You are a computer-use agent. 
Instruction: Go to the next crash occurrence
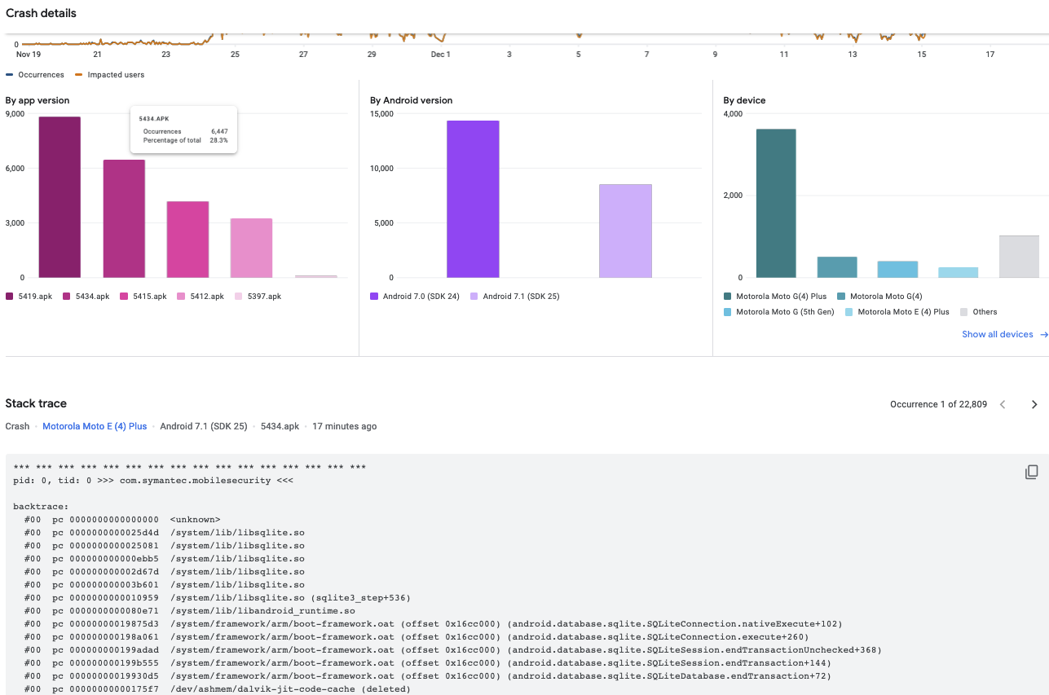coord(1034,404)
